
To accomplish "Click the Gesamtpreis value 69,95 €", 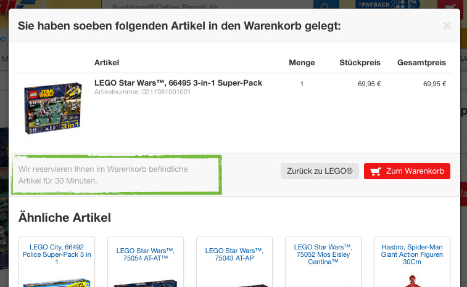I will pyautogui.click(x=434, y=84).
